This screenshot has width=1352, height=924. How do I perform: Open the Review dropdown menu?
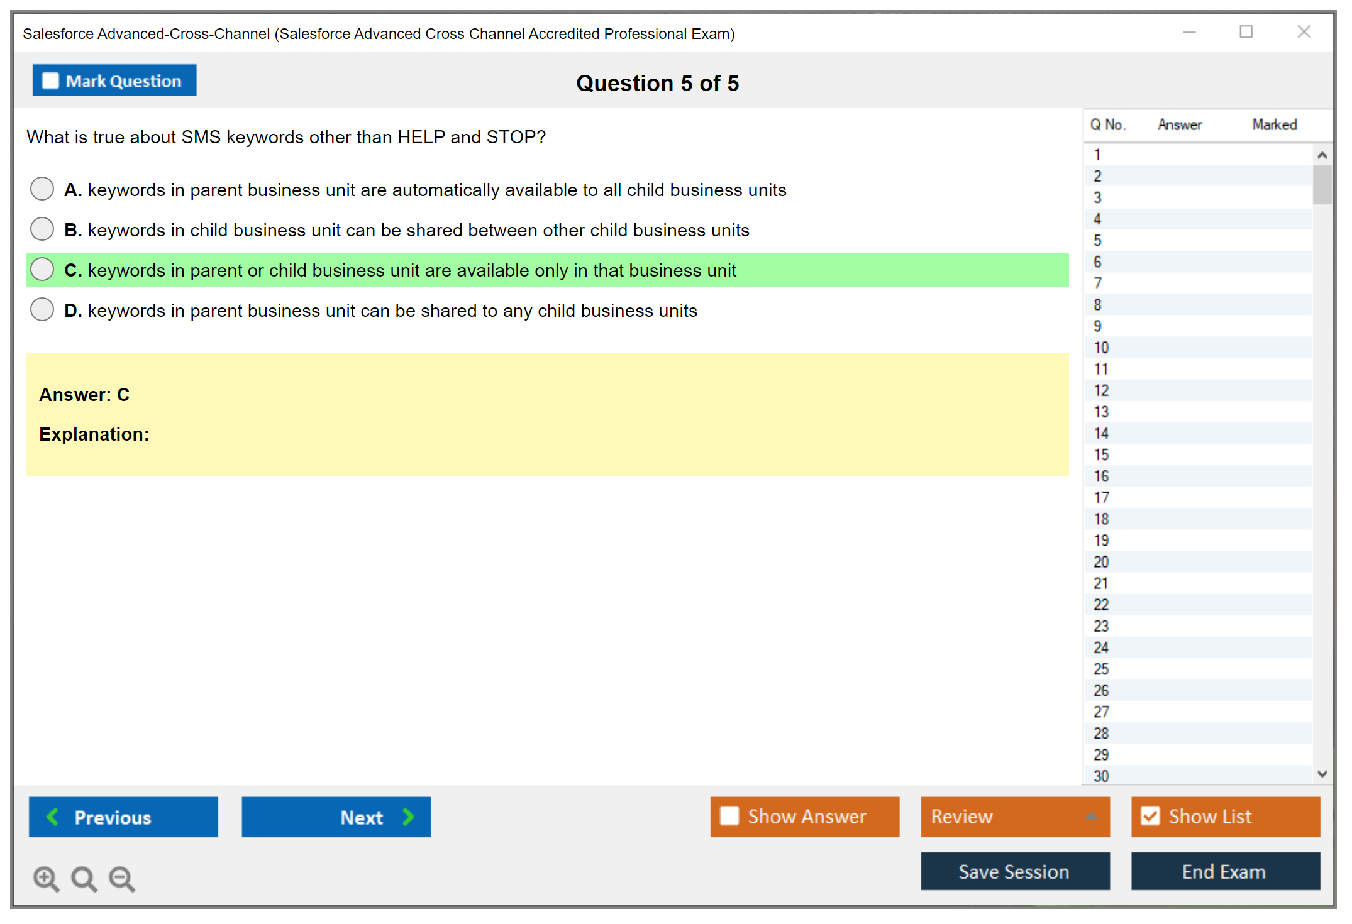(x=1014, y=816)
